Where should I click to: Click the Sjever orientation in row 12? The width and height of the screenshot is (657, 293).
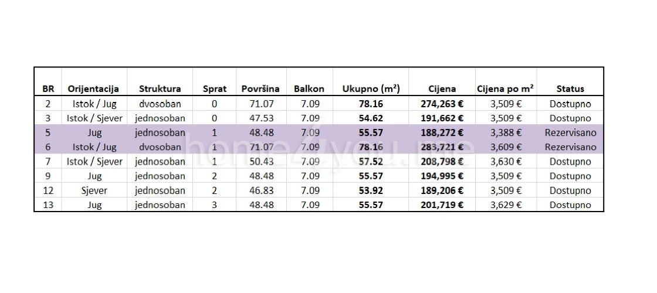[93, 190]
